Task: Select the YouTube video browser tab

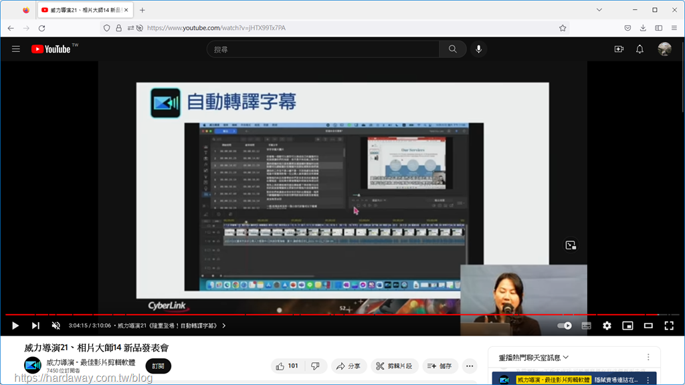Action: [x=85, y=10]
